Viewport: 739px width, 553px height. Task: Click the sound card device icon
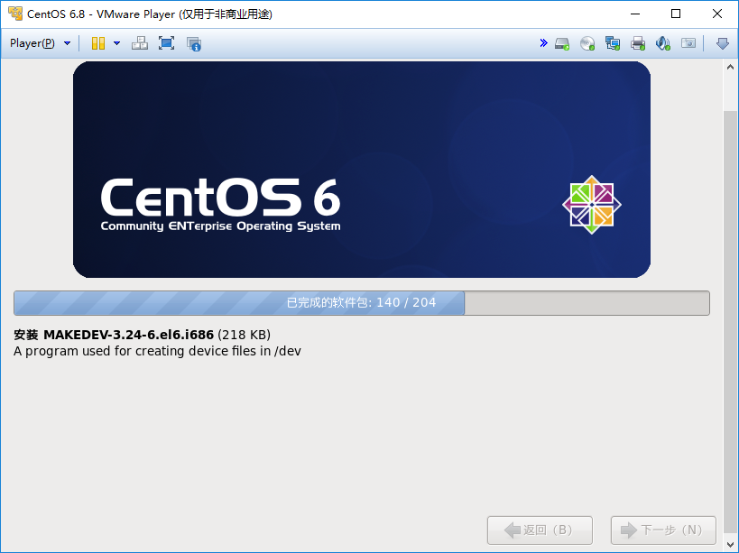662,44
